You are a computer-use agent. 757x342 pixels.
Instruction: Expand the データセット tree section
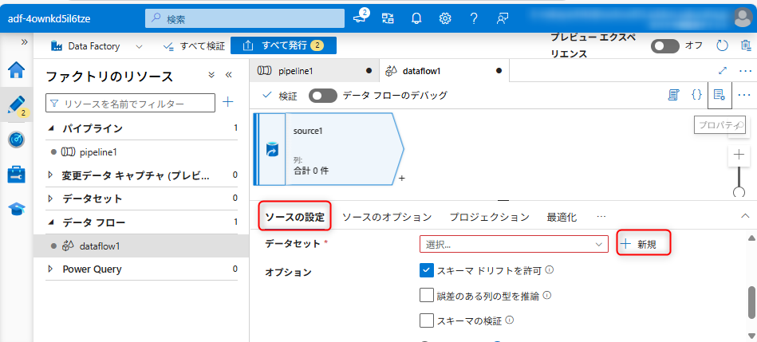50,199
